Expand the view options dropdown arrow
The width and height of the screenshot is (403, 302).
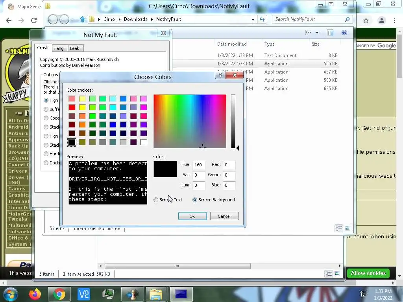pos(317,33)
